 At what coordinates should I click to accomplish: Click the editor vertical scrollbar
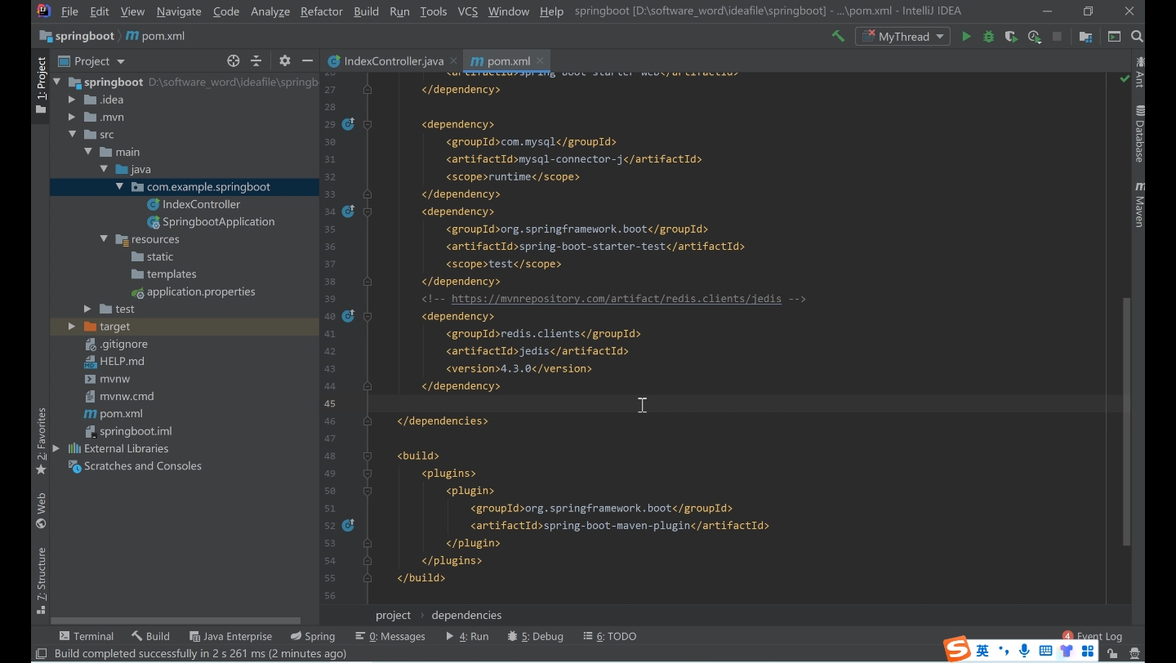tap(1127, 421)
